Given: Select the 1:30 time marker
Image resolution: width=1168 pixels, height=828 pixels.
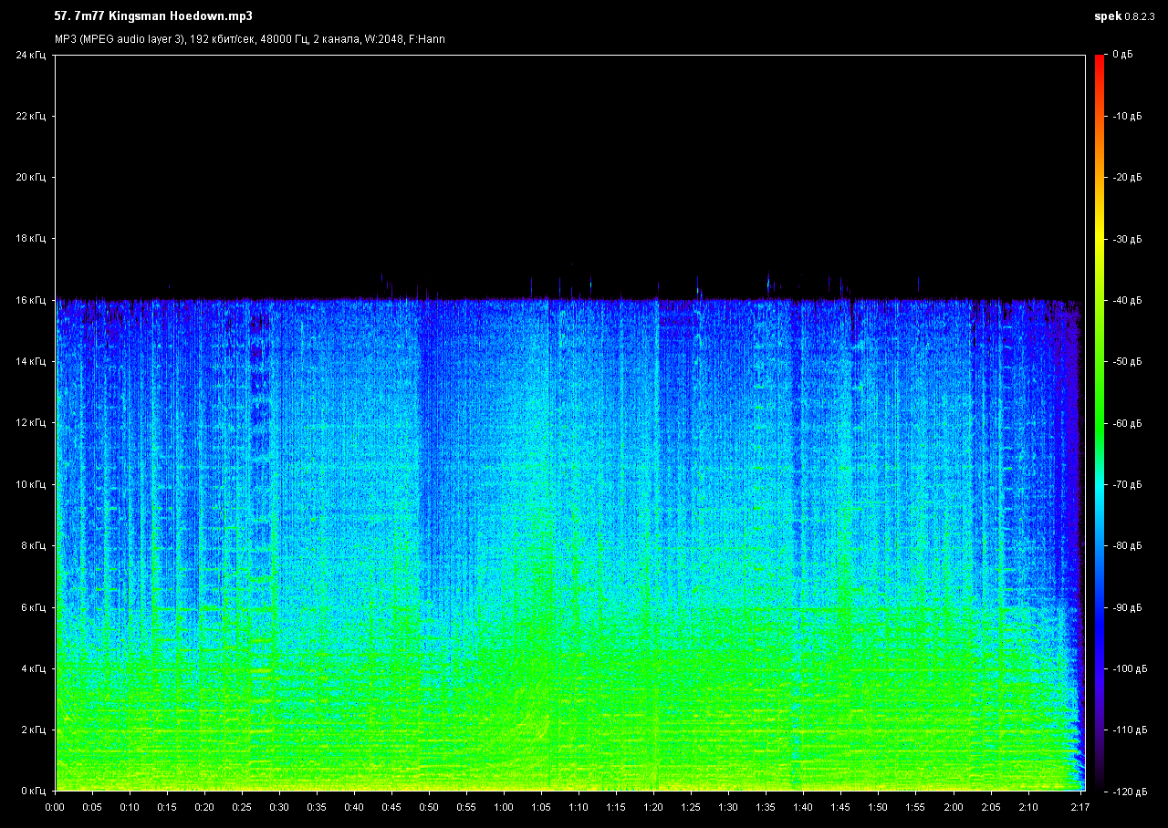Looking at the screenshot, I should coord(728,807).
